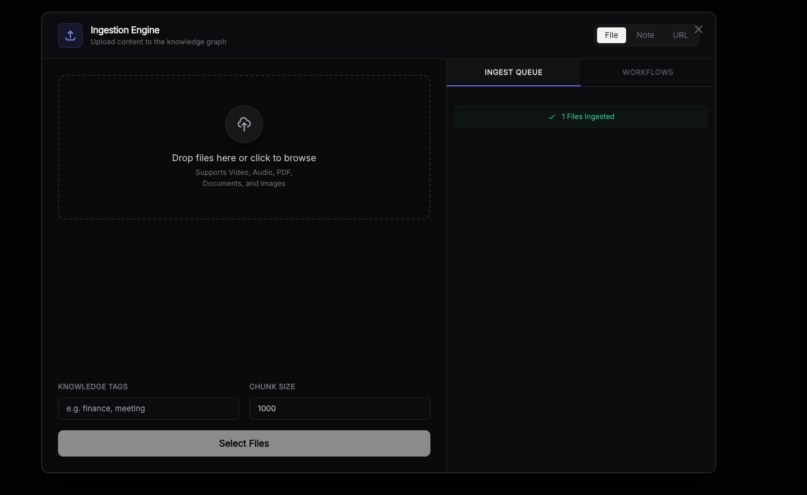Focus the Knowledge Tags input field
807x495 pixels.
coord(148,409)
